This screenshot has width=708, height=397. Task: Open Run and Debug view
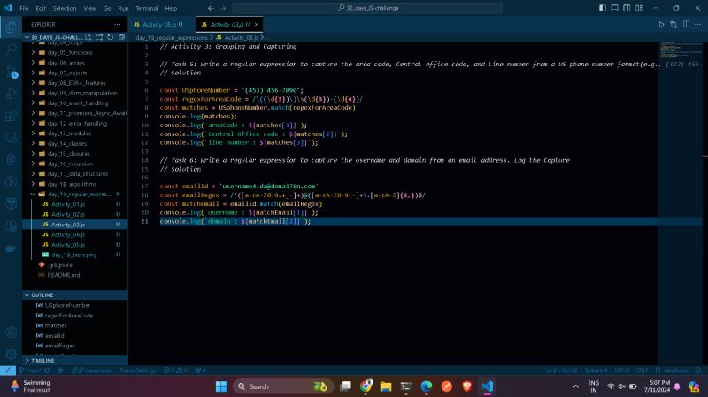coord(11,94)
